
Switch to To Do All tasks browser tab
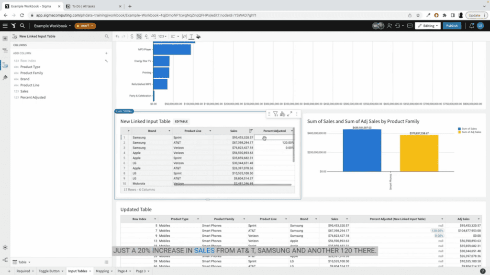click(93, 6)
